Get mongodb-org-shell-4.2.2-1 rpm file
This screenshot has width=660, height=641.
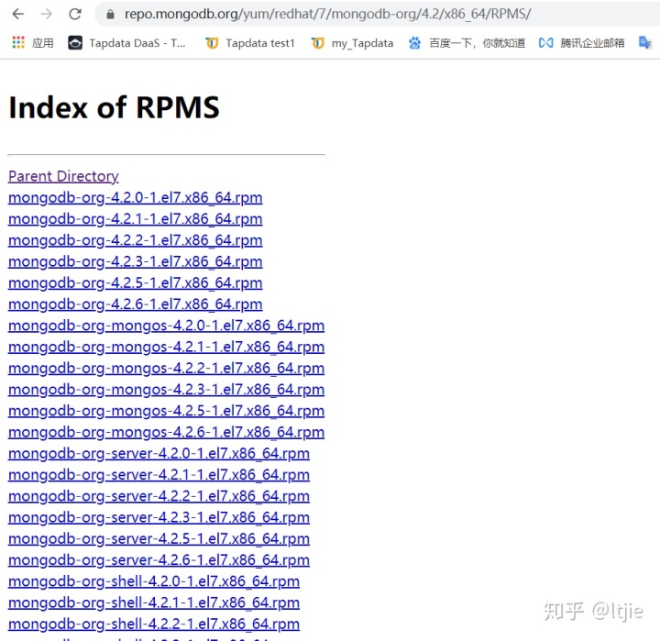click(x=154, y=624)
